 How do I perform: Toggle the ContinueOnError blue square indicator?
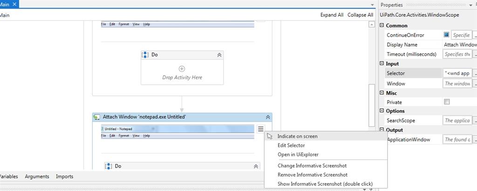pyautogui.click(x=446, y=35)
